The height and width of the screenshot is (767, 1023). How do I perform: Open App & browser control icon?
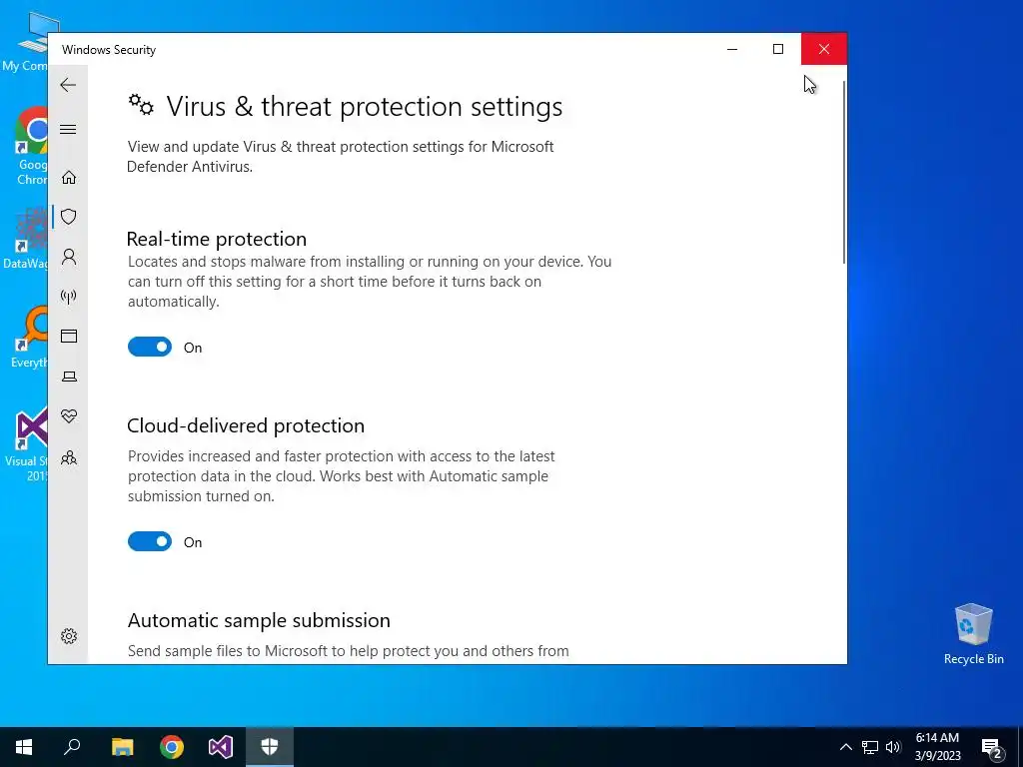point(69,336)
